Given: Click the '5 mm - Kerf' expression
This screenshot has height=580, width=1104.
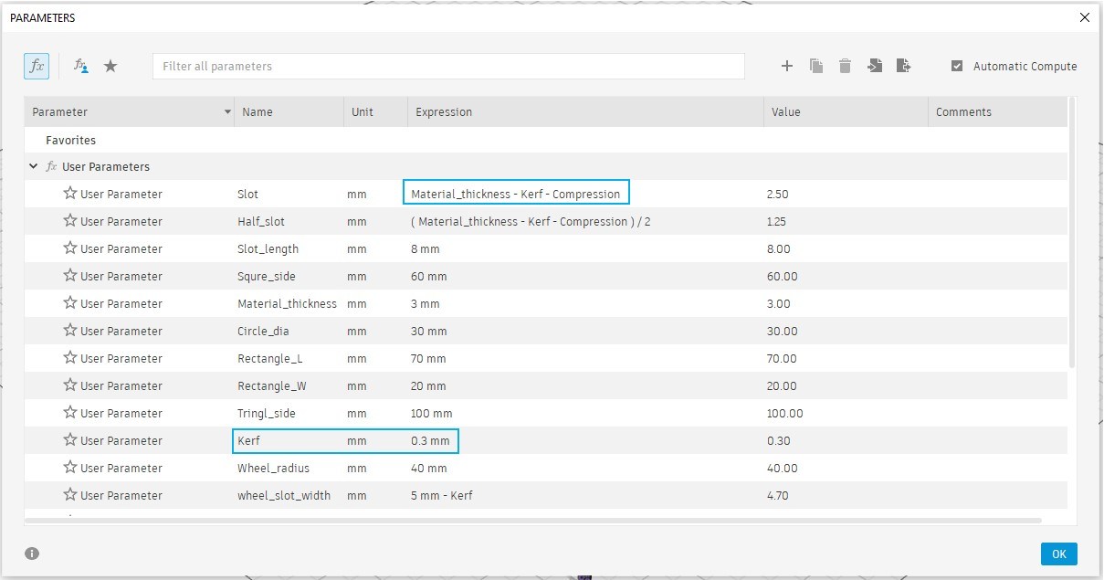Looking at the screenshot, I should pos(442,495).
